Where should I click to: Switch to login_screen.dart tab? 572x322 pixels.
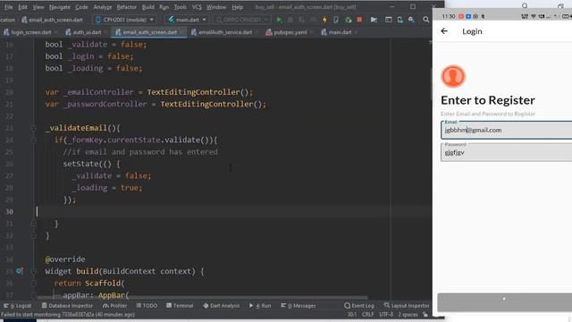click(x=30, y=32)
